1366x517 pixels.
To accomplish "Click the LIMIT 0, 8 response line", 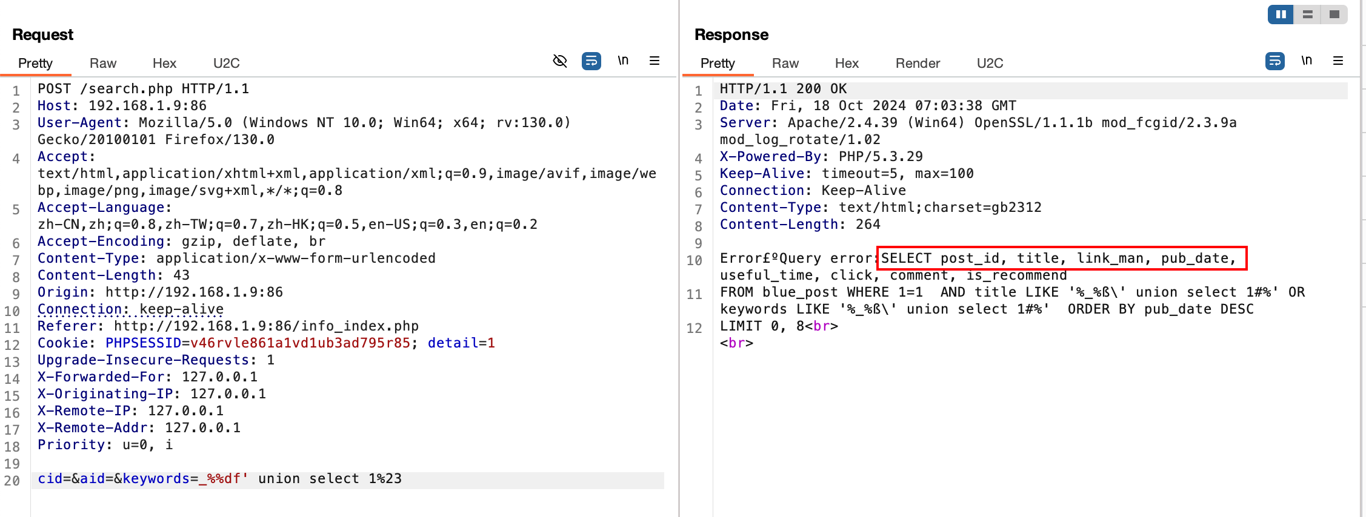I will coord(779,326).
